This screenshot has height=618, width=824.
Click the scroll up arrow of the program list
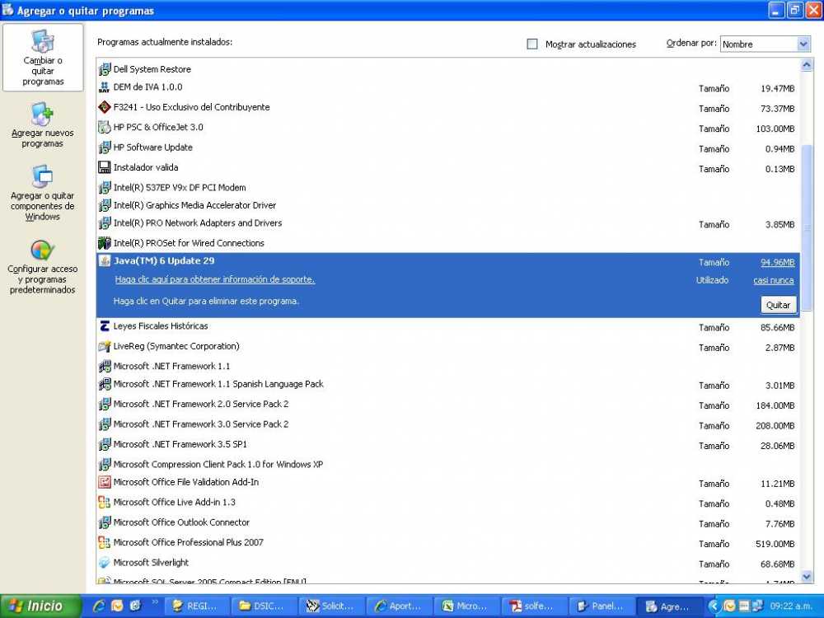[x=807, y=65]
